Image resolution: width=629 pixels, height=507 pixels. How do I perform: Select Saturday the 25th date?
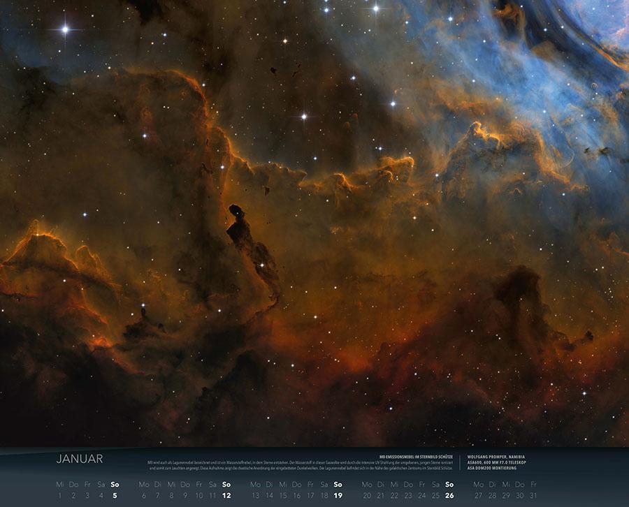435,495
